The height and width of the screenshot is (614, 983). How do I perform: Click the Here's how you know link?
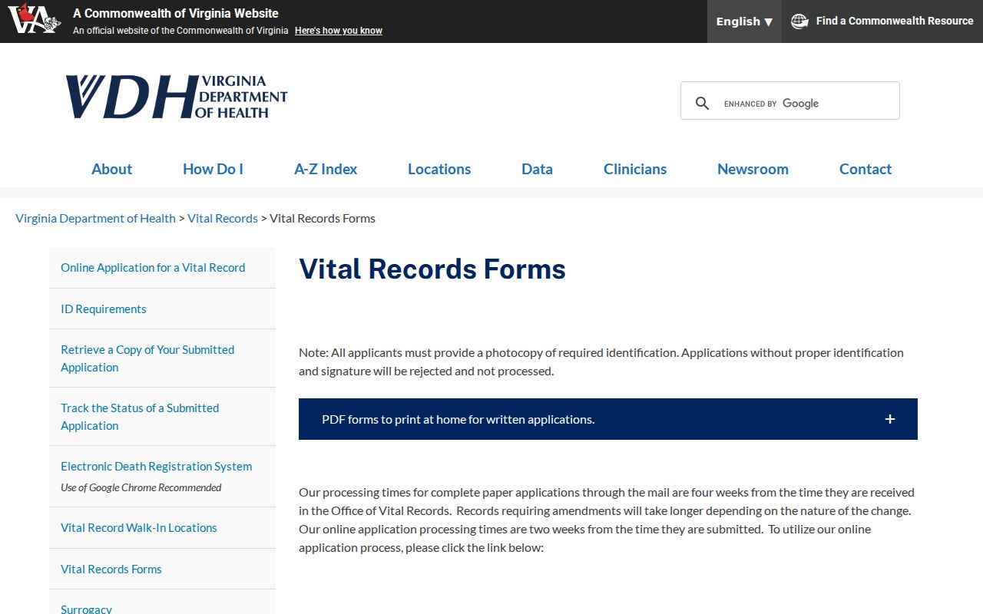pyautogui.click(x=339, y=31)
